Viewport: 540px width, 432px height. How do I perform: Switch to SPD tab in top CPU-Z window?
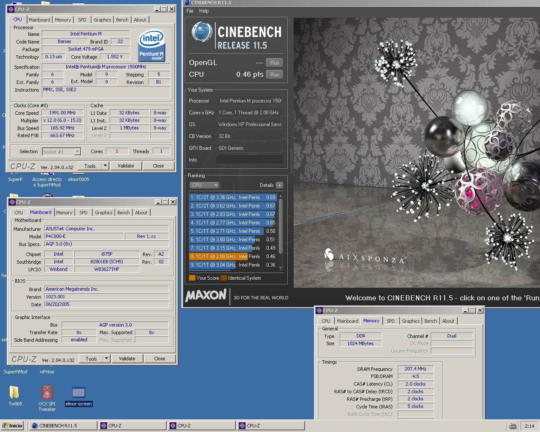click(x=82, y=20)
